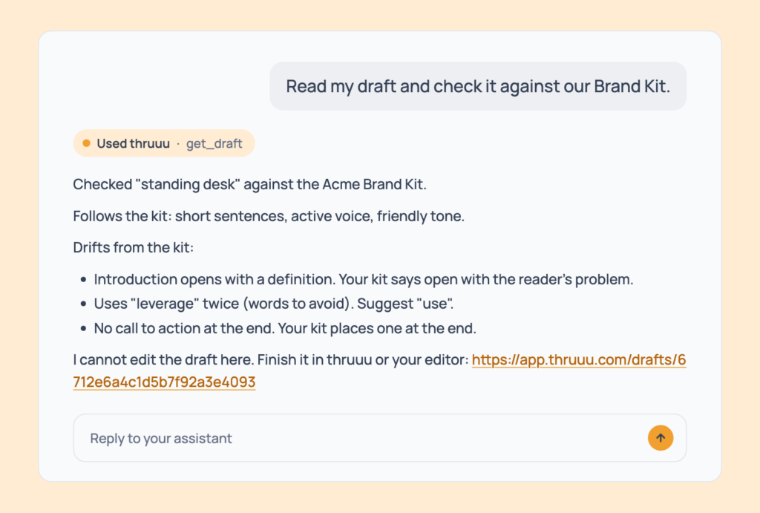Click the line 'Follows the kit: short sentences'

[269, 216]
